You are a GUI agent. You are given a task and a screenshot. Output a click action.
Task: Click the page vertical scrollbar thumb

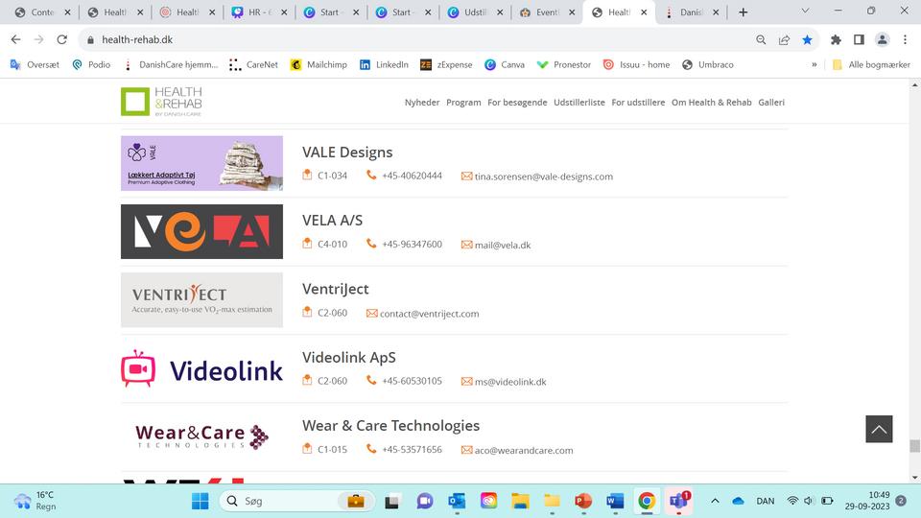pyautogui.click(x=914, y=446)
